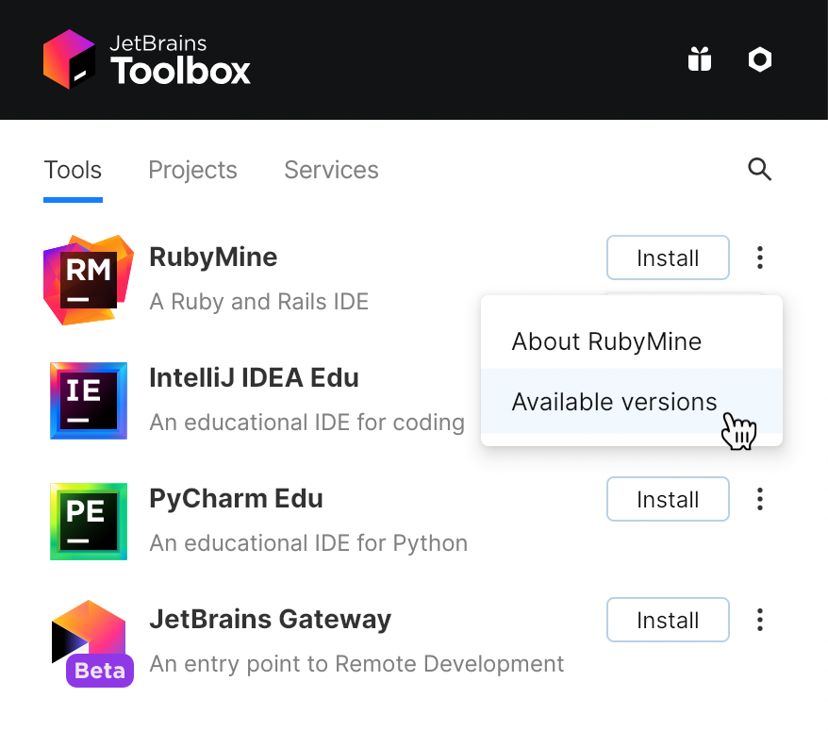Open the JetBrains Toolbox settings gear
Screen dimensions: 828x731
click(759, 59)
